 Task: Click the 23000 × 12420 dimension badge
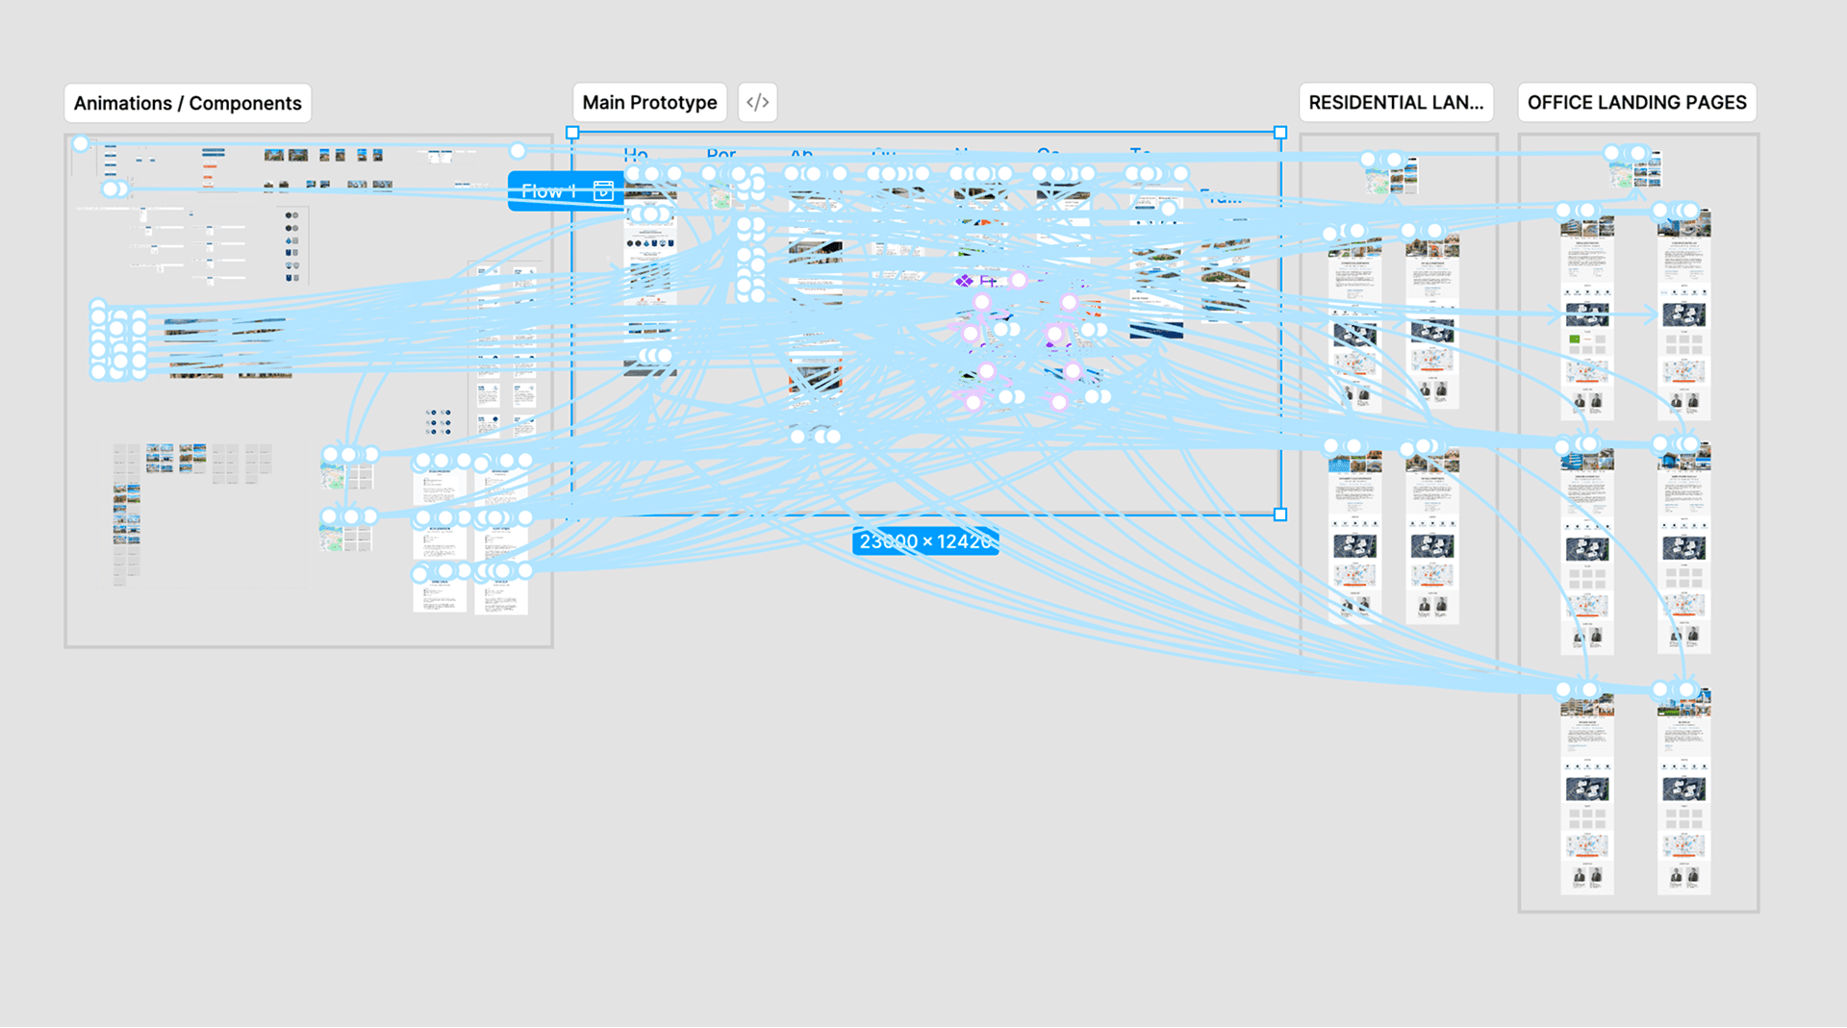925,541
